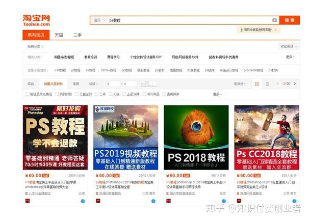Collapse filters with 收起筛选 button
This screenshot has height=221, width=309.
(289, 46)
